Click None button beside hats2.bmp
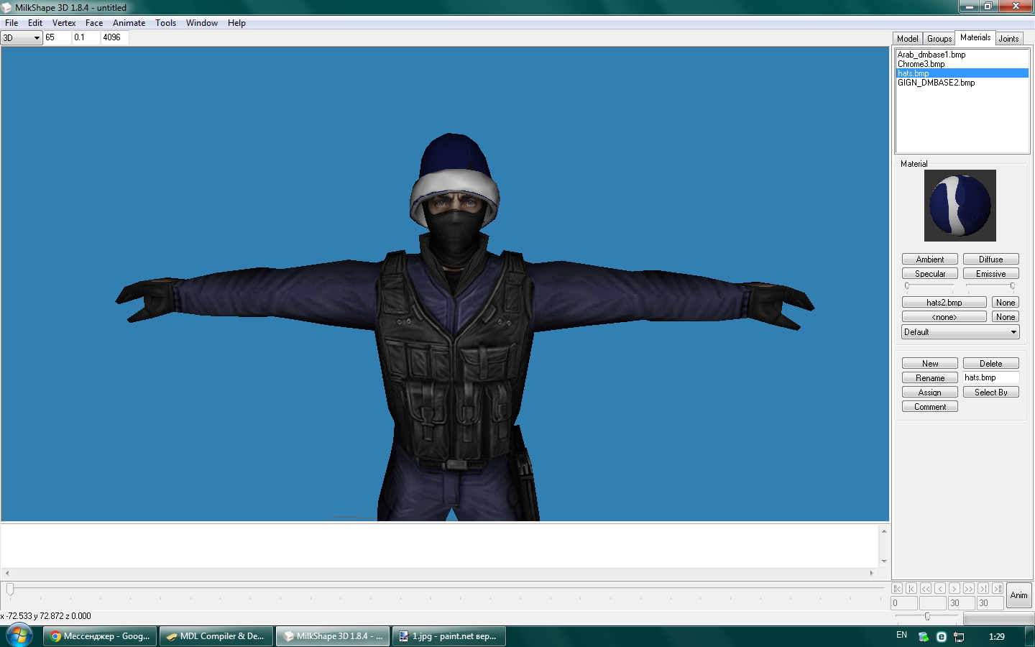1035x647 pixels. (x=1006, y=303)
